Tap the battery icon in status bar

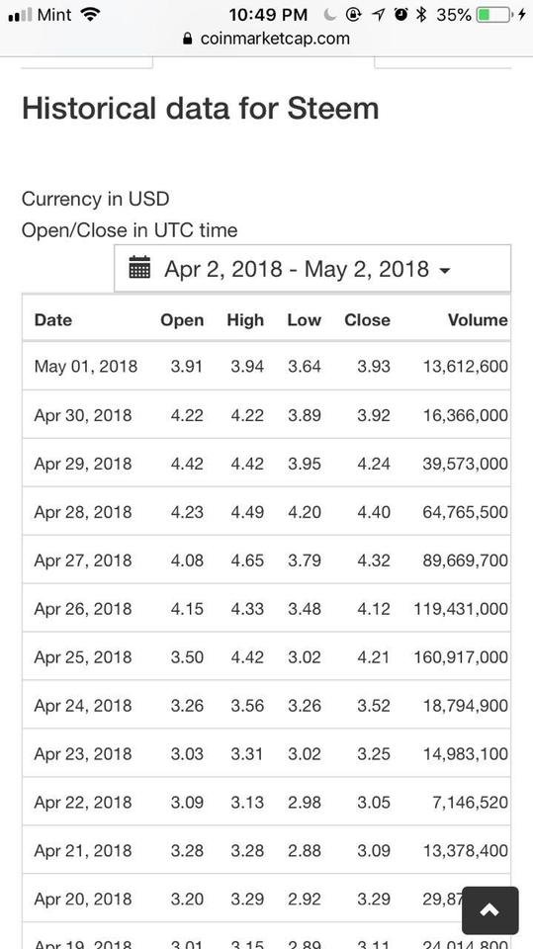coord(495,15)
